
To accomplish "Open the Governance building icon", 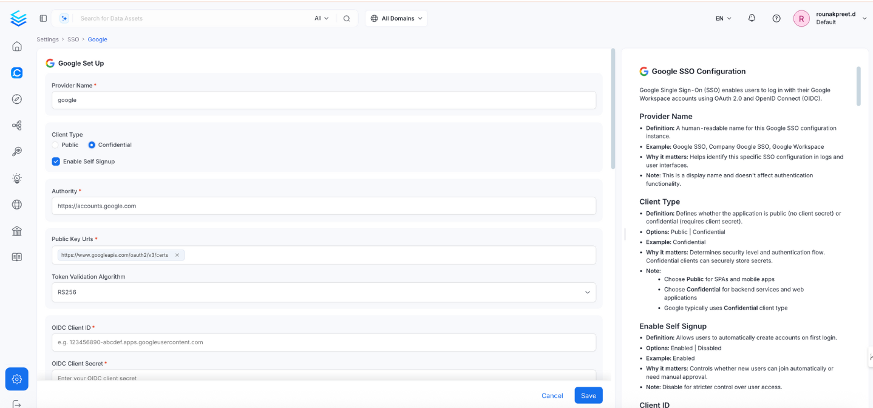I will point(17,231).
